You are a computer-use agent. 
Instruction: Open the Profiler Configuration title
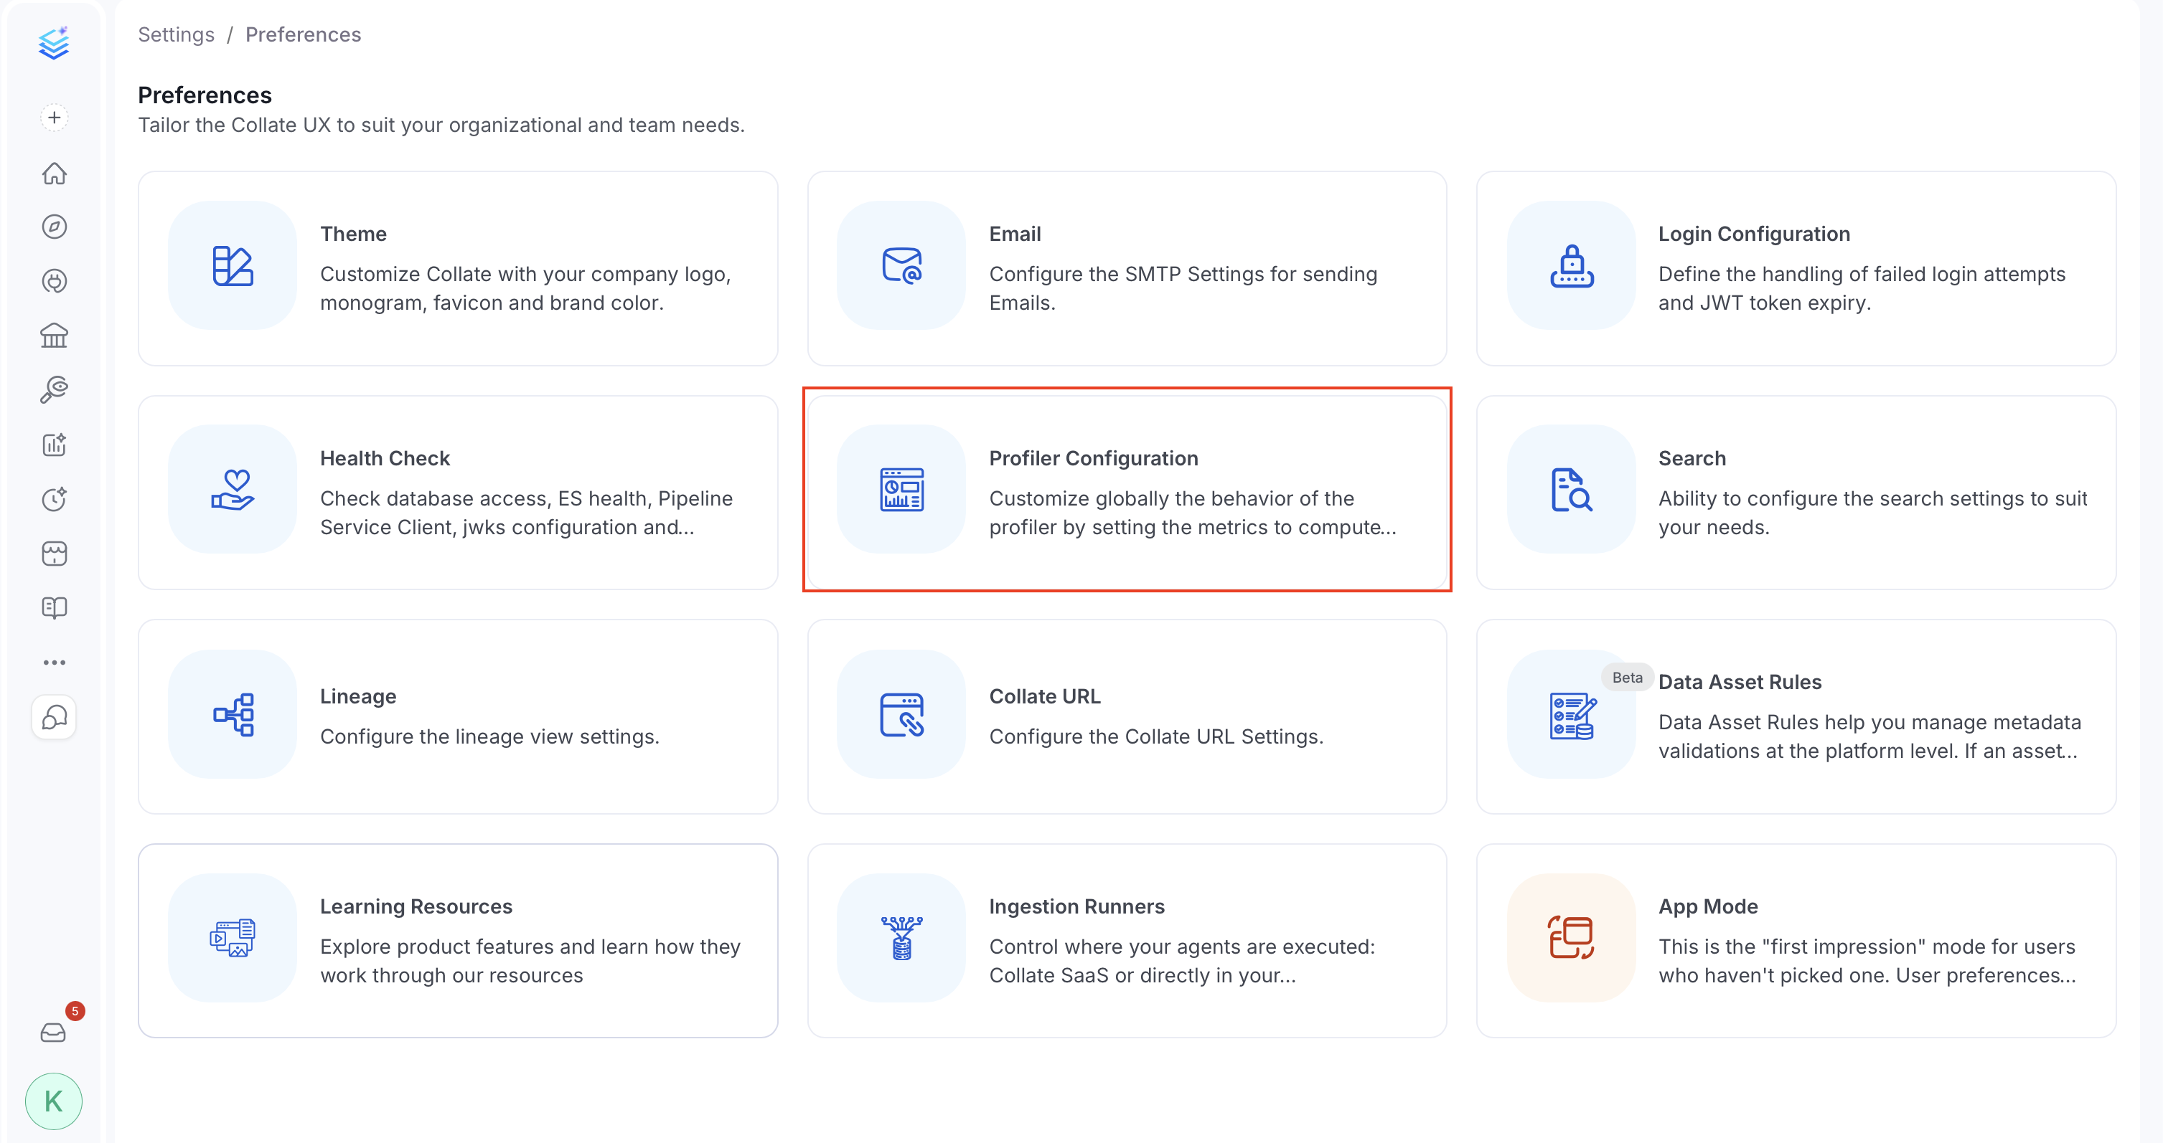click(x=1093, y=458)
